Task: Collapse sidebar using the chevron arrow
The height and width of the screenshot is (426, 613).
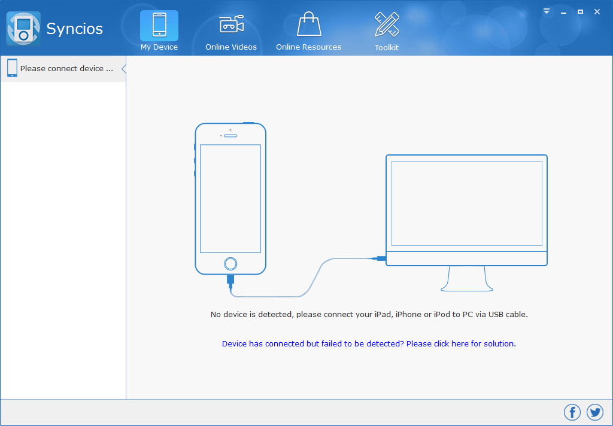Action: point(124,68)
